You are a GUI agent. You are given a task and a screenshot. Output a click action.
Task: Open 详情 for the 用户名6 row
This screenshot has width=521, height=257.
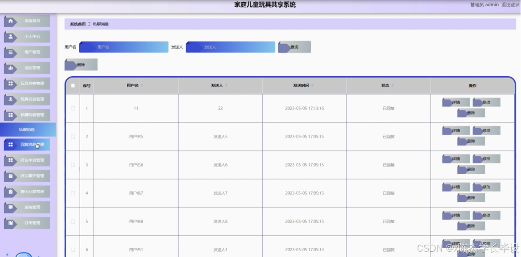pos(456,159)
